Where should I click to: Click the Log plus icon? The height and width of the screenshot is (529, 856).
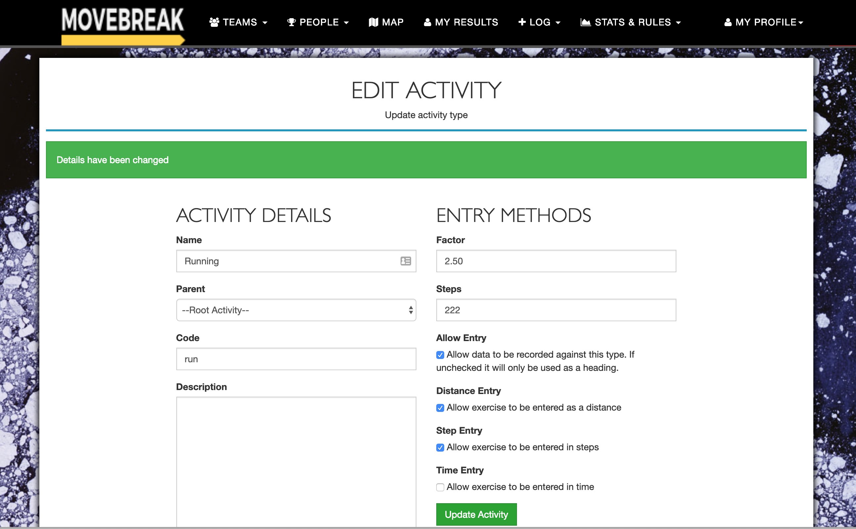(522, 22)
